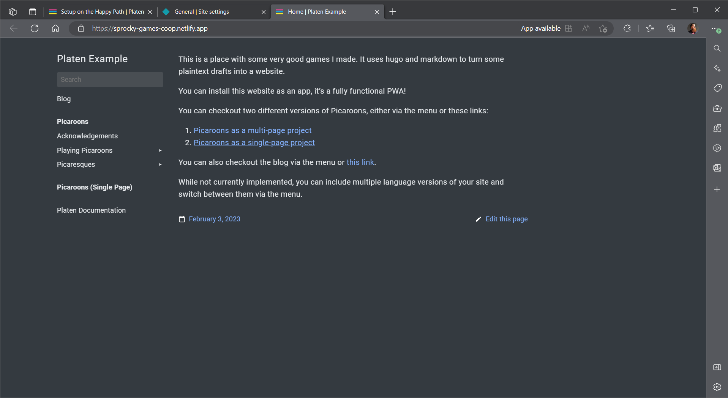Expand the Playing Picaroons submenu arrow
The width and height of the screenshot is (728, 398).
(160, 150)
